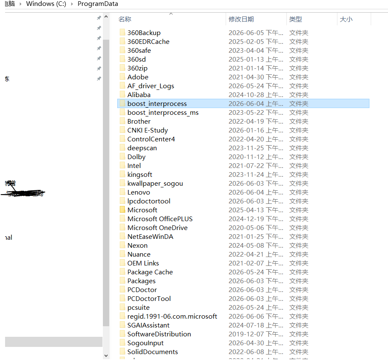Click the CNKI E-Study folder icon
The width and height of the screenshot is (388, 360).
click(x=122, y=130)
